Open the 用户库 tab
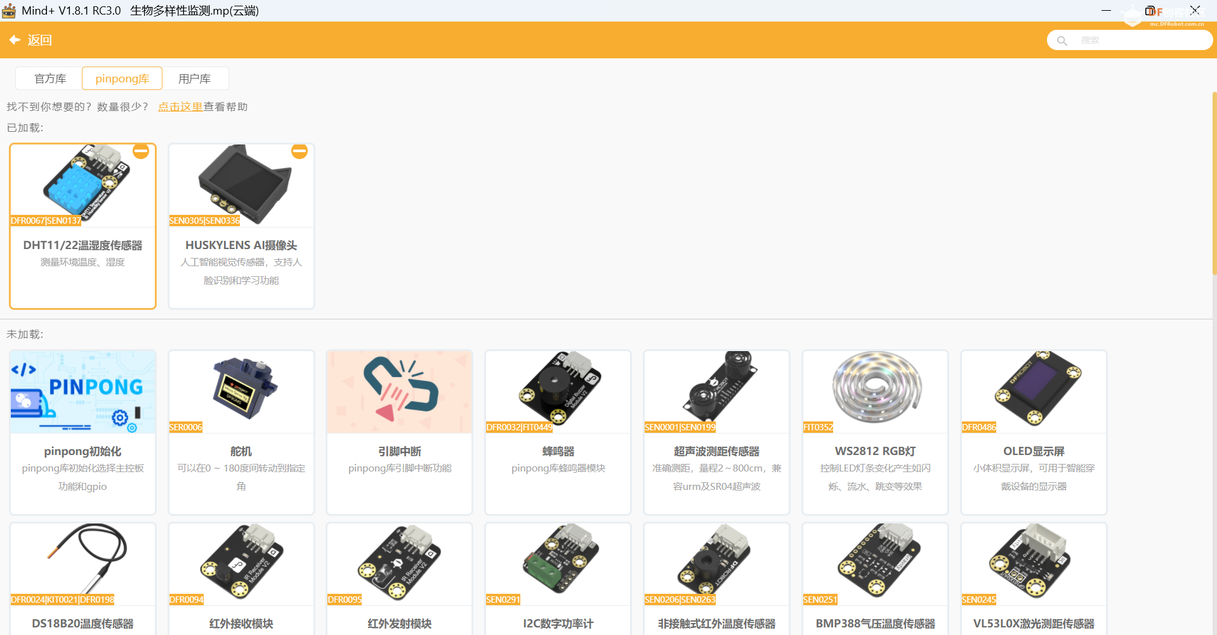The height and width of the screenshot is (635, 1217). [194, 79]
